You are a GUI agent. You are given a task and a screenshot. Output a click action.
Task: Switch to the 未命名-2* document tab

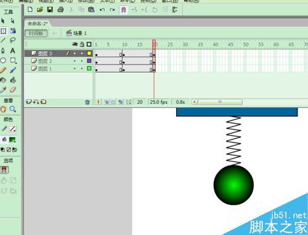click(x=38, y=23)
